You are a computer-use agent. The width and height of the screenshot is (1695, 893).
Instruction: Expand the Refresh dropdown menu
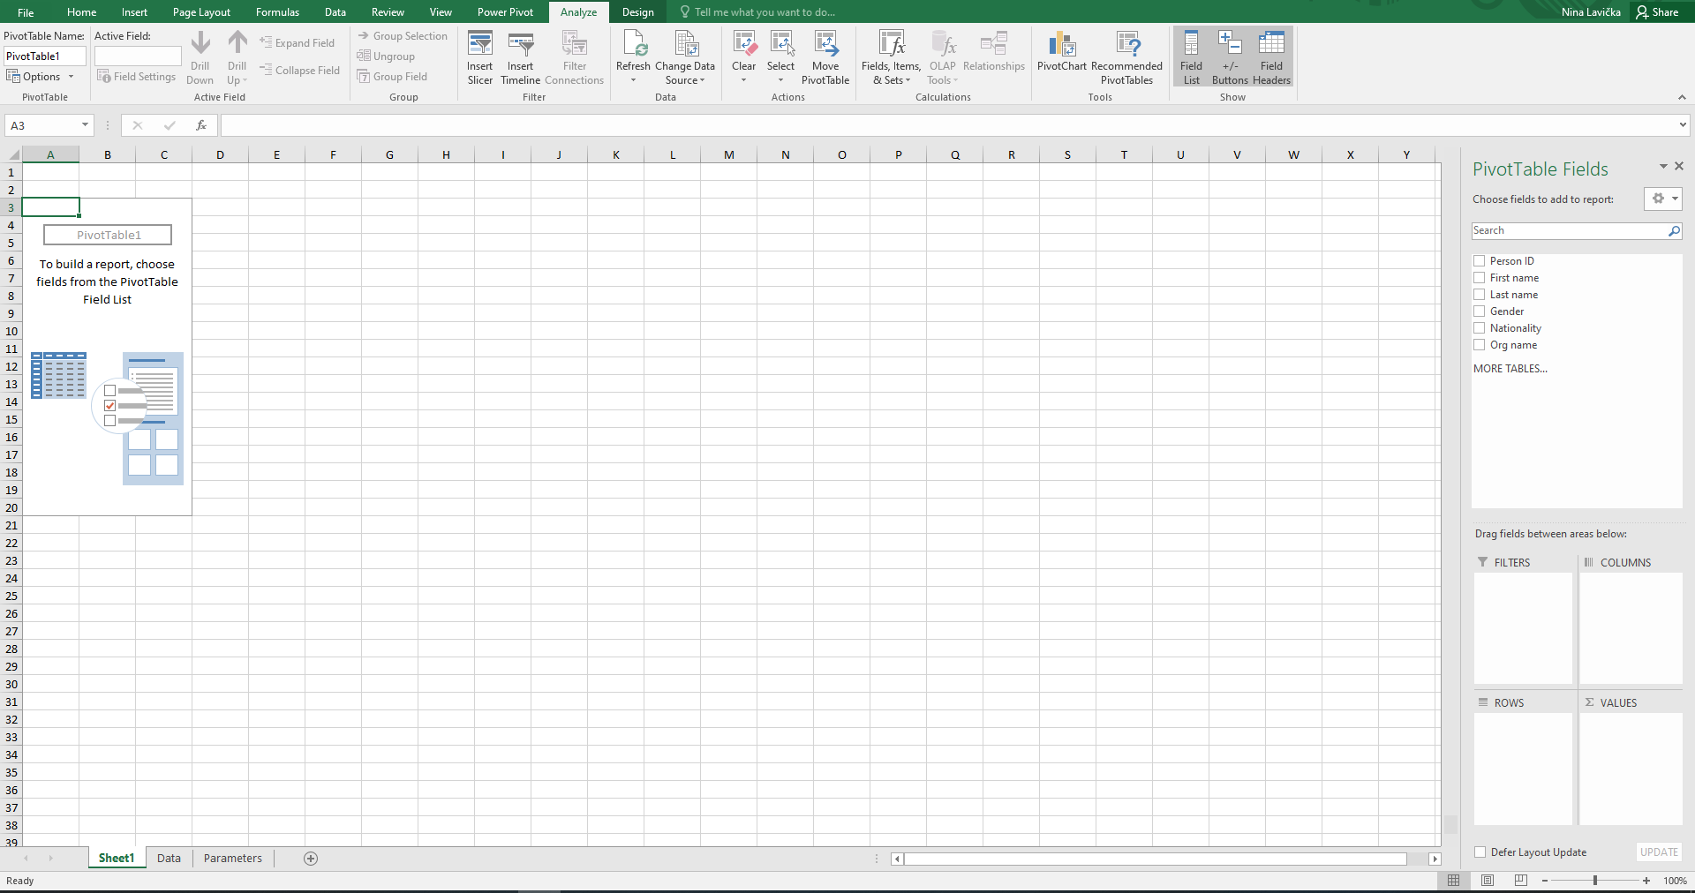point(633,80)
